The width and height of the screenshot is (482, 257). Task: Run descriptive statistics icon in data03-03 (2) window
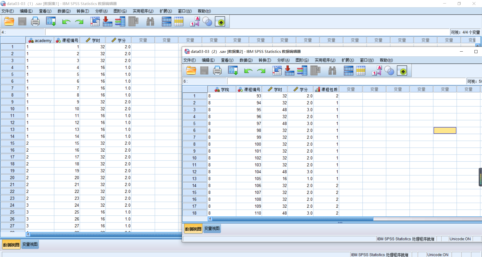(315, 71)
